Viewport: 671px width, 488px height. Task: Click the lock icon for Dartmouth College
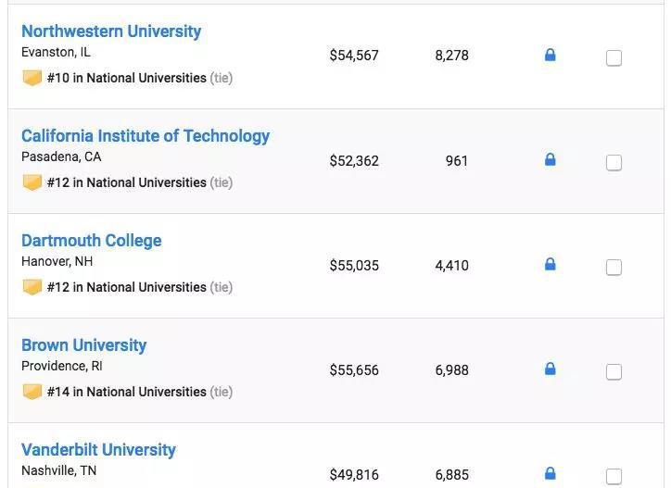[550, 265]
